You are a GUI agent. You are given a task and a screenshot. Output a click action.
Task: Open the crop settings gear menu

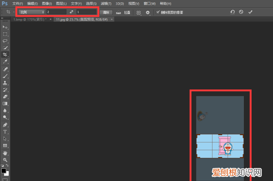(147, 13)
